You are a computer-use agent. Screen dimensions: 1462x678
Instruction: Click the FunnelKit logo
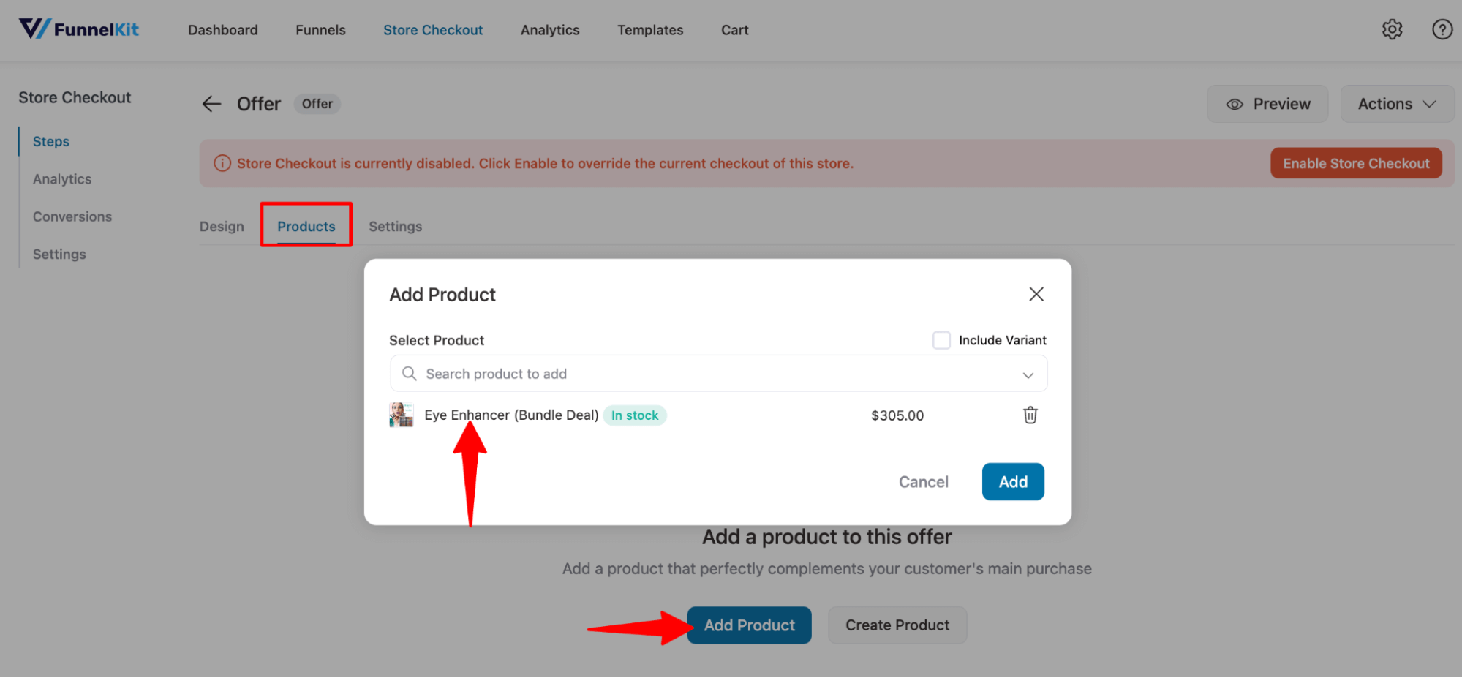click(x=79, y=29)
